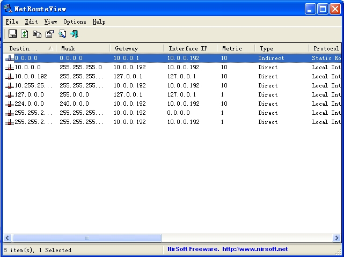Open the Edit menu

[x=31, y=21]
